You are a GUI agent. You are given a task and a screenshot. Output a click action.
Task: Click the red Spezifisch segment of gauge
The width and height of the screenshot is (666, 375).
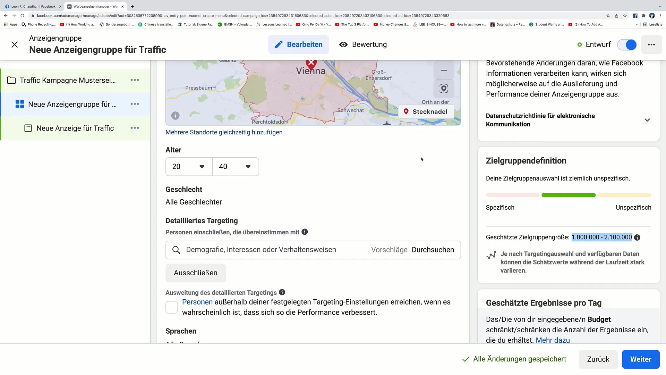[512, 195]
